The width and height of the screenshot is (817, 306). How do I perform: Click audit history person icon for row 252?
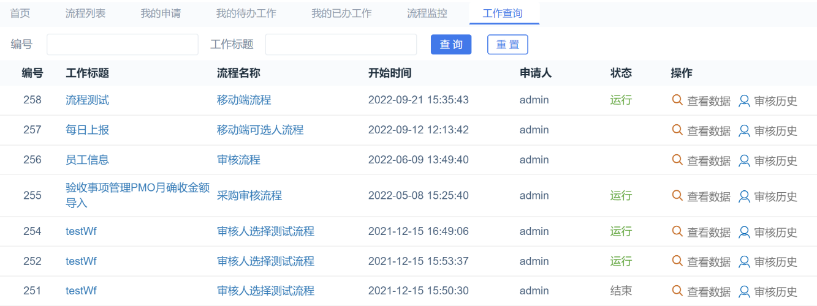pos(744,262)
